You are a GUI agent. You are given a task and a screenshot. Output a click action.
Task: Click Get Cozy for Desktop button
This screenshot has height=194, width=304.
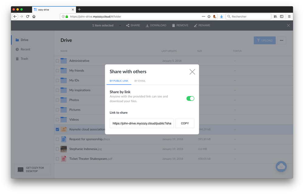[33, 169]
